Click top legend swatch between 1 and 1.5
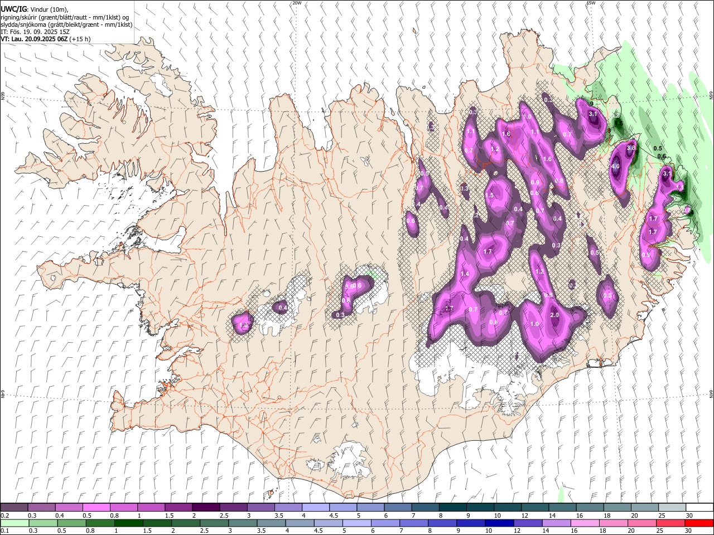The image size is (714, 535). click(x=151, y=507)
